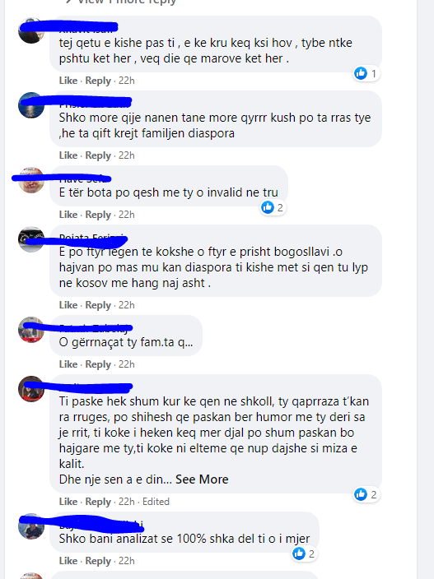434x579 pixels.
Task: Click thumbs-up reaction on 'tej qetu' comment
Action: (x=361, y=73)
